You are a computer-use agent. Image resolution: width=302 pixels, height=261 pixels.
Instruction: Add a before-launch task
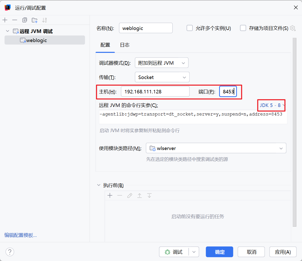[110, 196]
